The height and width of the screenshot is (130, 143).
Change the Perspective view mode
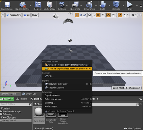click(14, 15)
